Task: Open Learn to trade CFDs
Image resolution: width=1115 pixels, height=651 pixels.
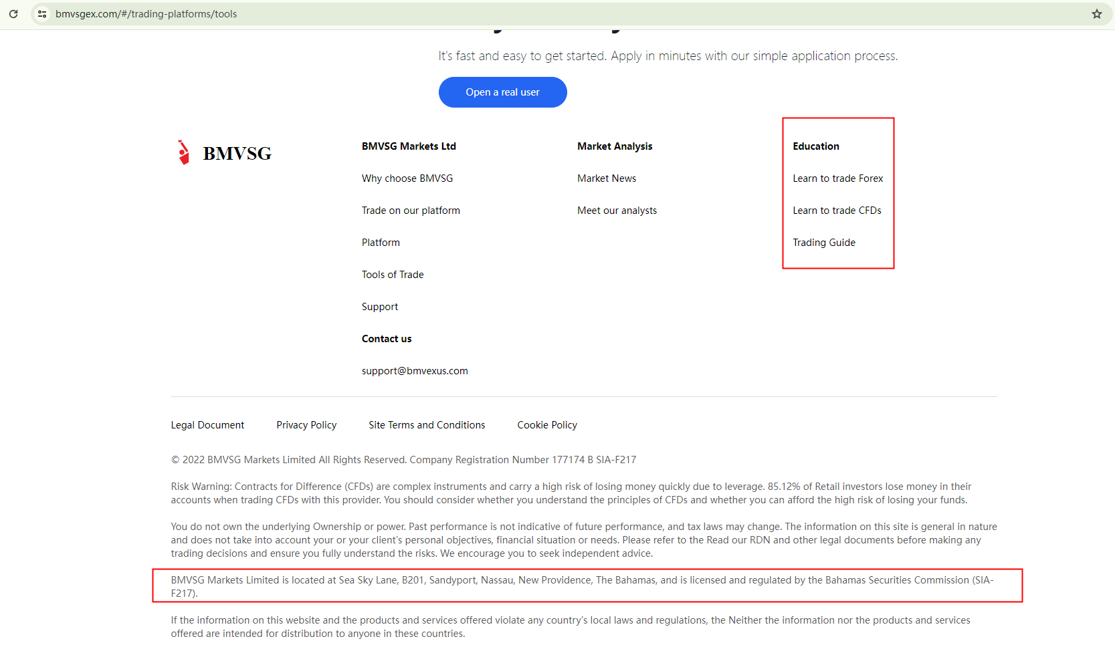Action: (x=837, y=211)
